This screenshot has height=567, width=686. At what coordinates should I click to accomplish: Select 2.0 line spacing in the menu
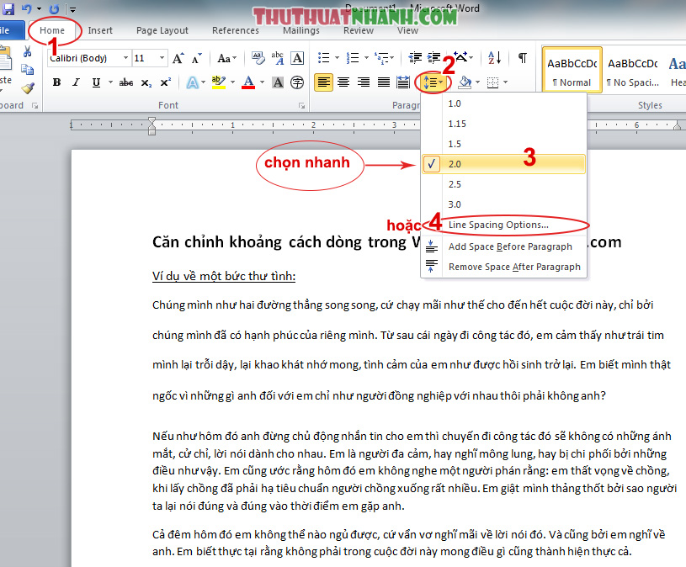tap(503, 164)
